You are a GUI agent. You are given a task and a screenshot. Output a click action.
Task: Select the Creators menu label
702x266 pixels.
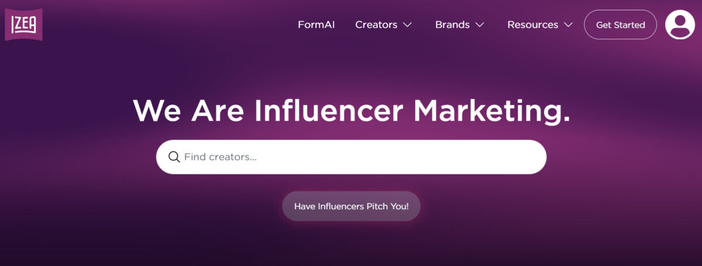point(376,25)
